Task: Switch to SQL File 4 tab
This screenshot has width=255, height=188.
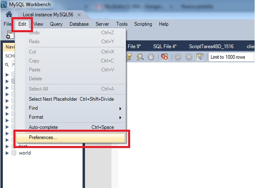Action: (x=165, y=46)
